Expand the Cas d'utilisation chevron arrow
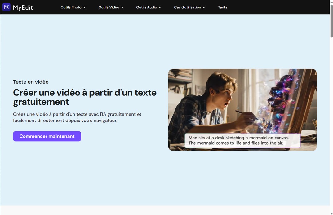The image size is (333, 215). [x=204, y=7]
